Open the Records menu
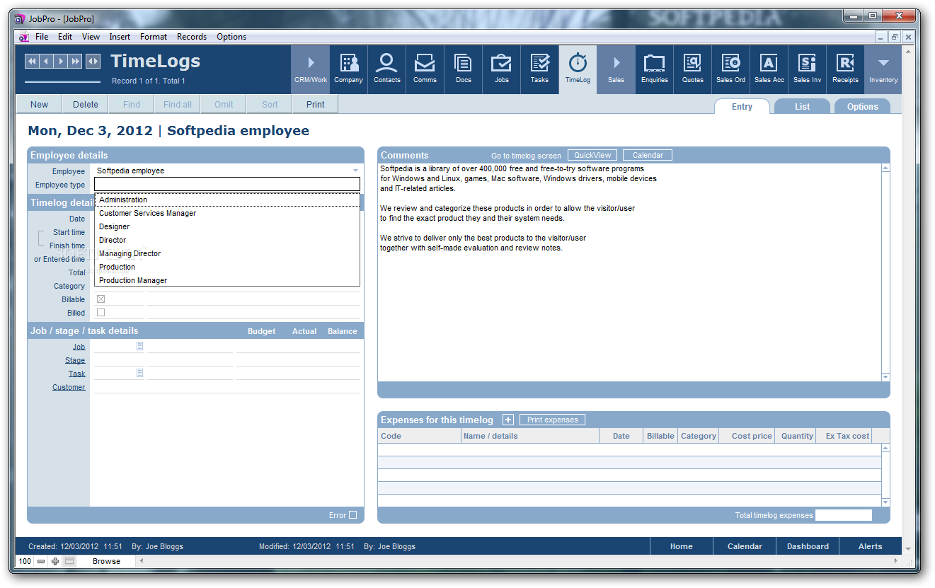The height and width of the screenshot is (588, 935). click(192, 37)
